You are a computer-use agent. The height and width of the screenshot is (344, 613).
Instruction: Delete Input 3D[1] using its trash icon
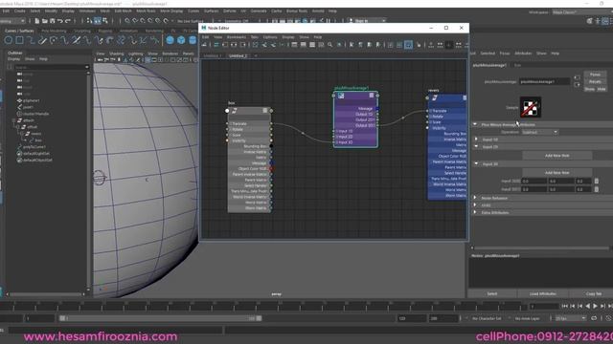click(x=596, y=189)
